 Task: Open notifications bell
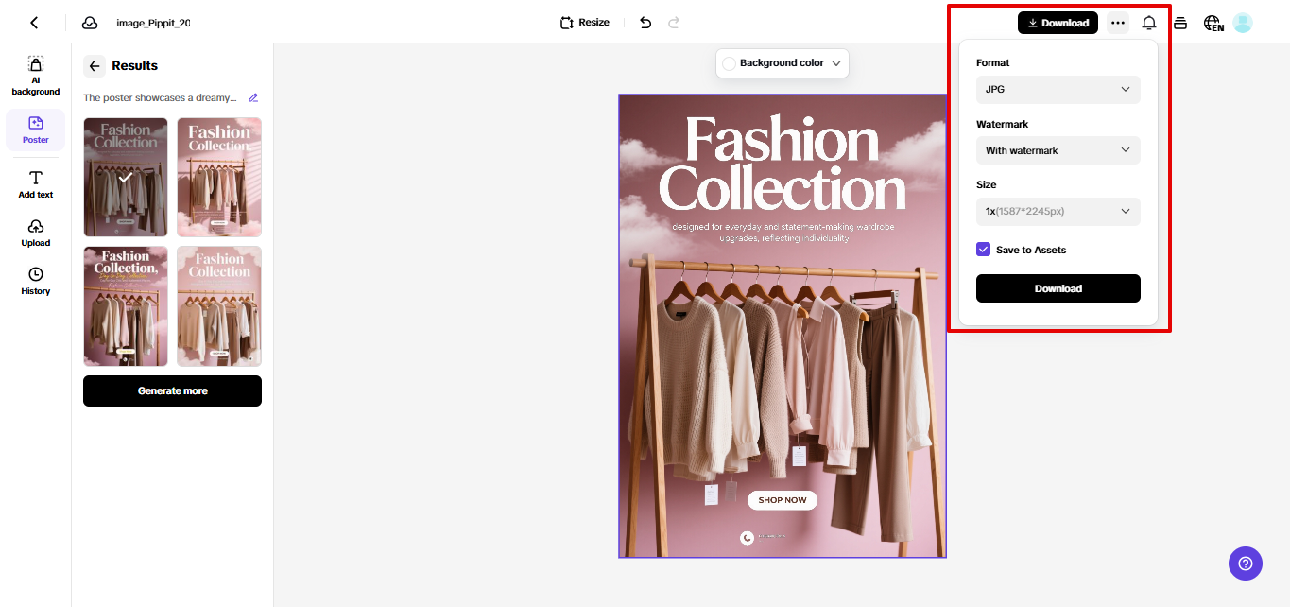(x=1149, y=23)
